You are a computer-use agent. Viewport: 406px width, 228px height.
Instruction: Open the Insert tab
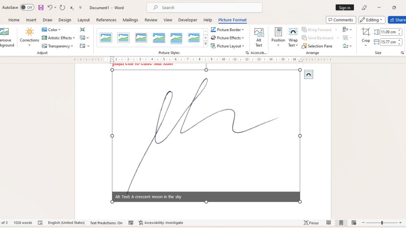(x=31, y=20)
